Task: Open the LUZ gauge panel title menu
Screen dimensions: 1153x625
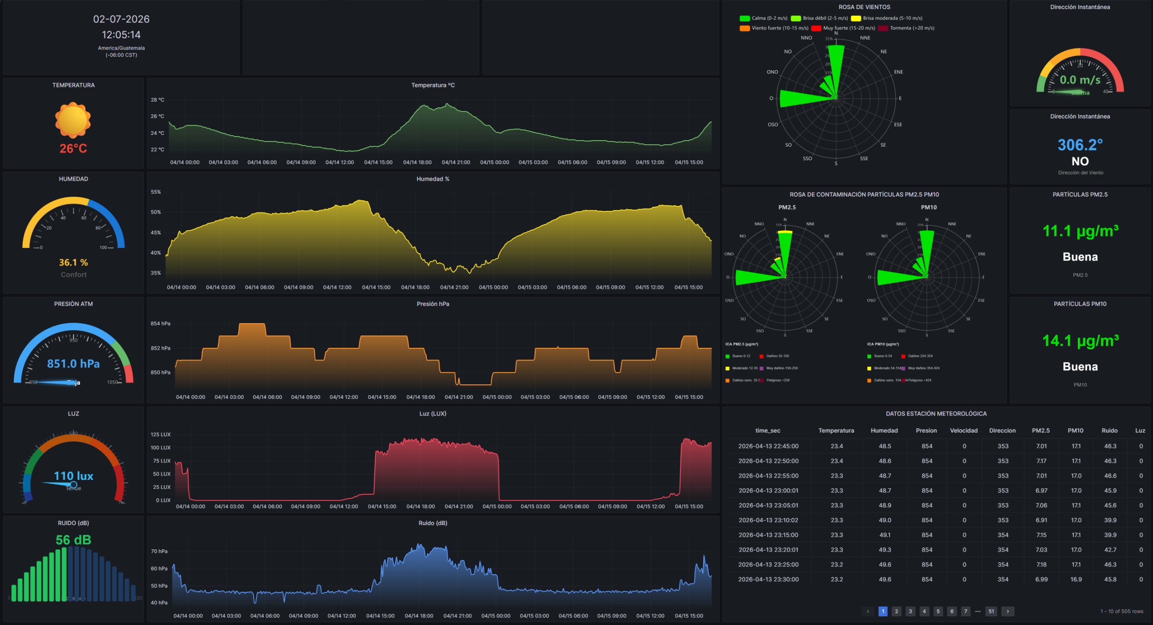Action: click(73, 414)
